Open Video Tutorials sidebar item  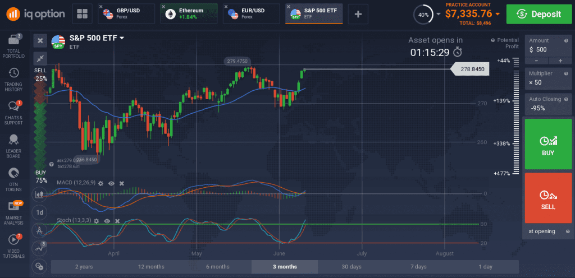point(13,246)
